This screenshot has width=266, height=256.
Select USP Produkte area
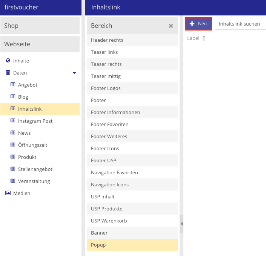[132, 209]
